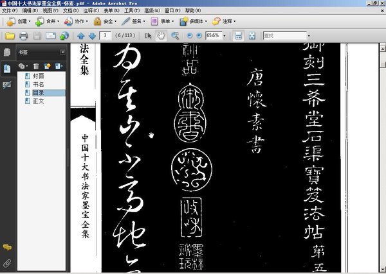Open the Pages panel icon
Screen dimensions: 386x274
point(7,52)
